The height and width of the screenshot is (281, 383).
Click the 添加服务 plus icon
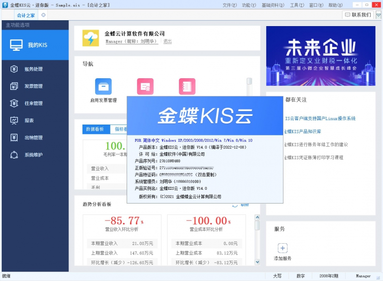pyautogui.click(x=282, y=248)
